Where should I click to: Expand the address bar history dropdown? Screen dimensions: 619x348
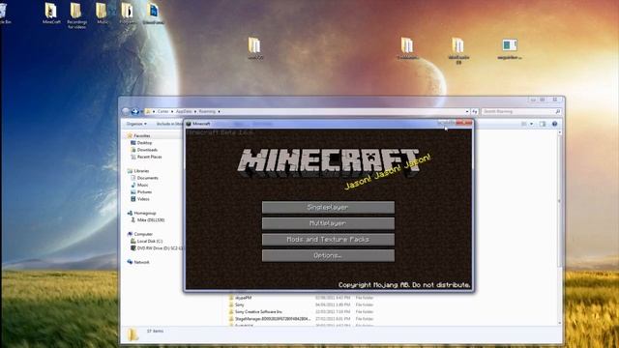pos(467,112)
